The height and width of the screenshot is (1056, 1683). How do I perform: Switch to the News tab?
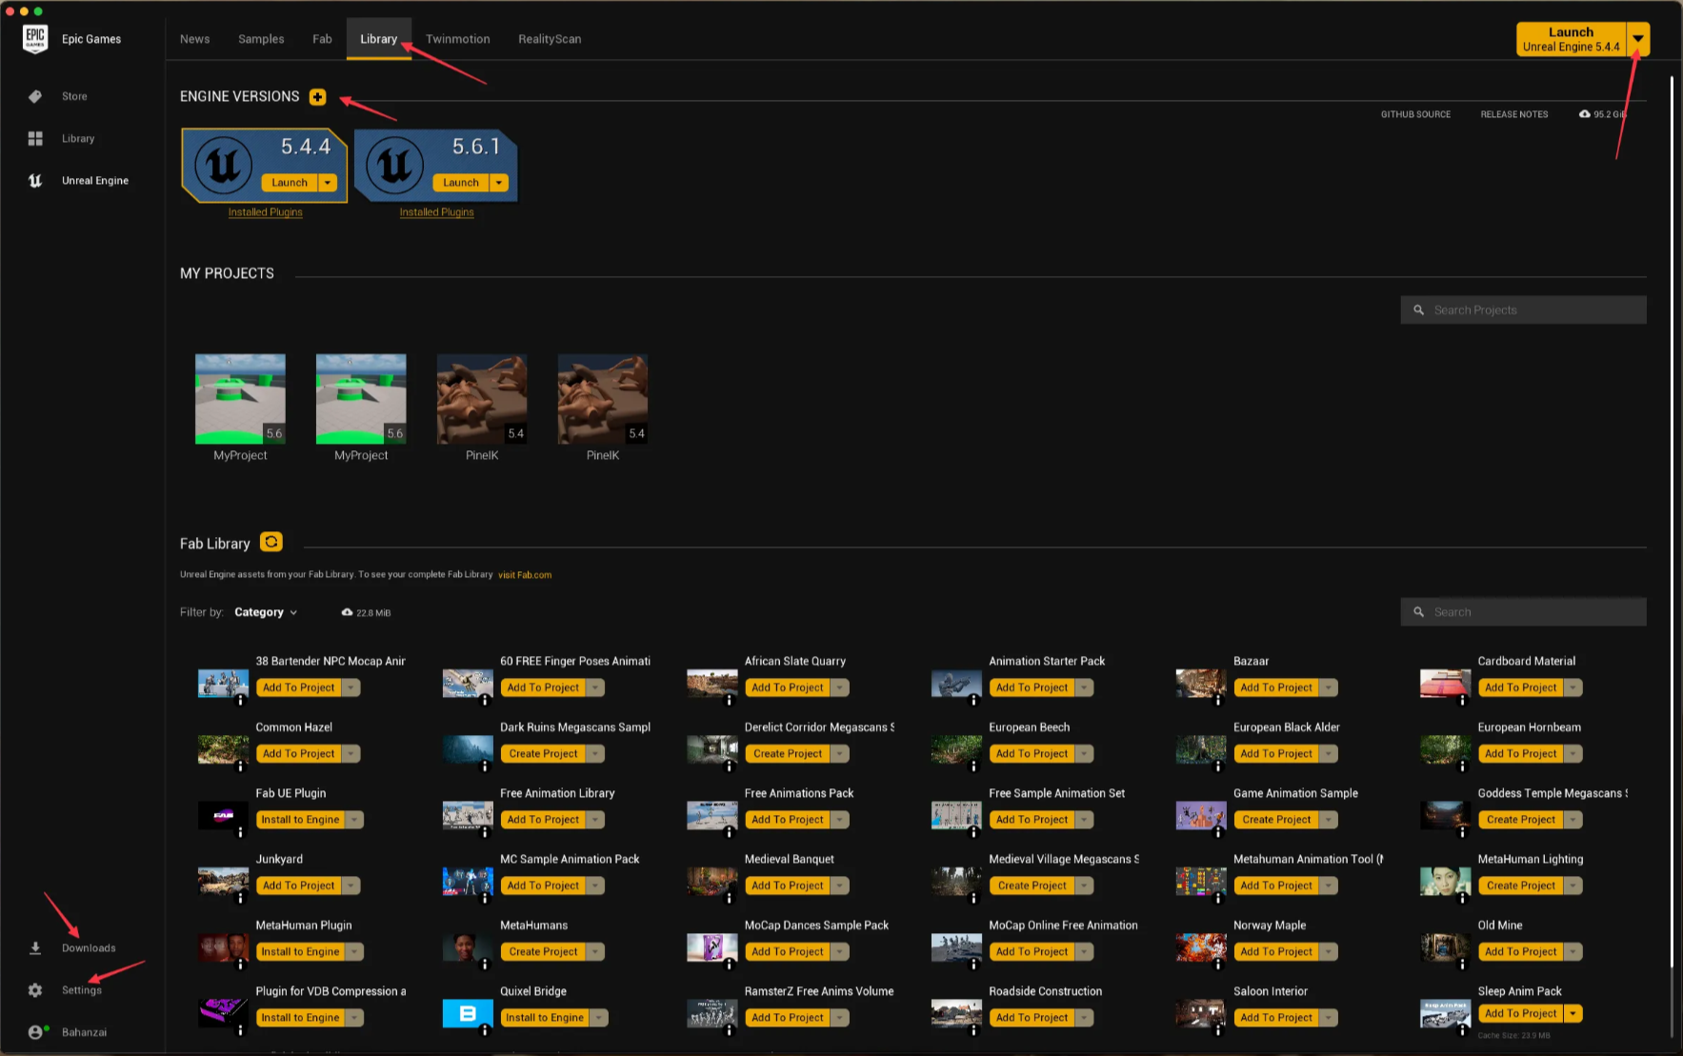pyautogui.click(x=195, y=39)
